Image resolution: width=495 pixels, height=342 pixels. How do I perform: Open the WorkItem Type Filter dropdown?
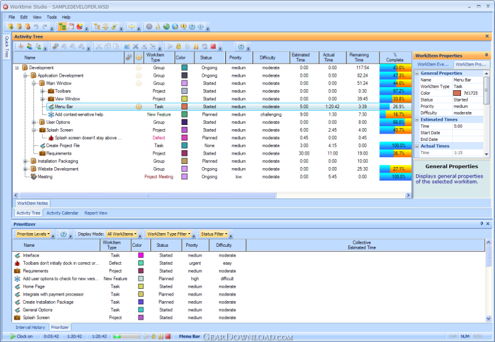(x=168, y=234)
